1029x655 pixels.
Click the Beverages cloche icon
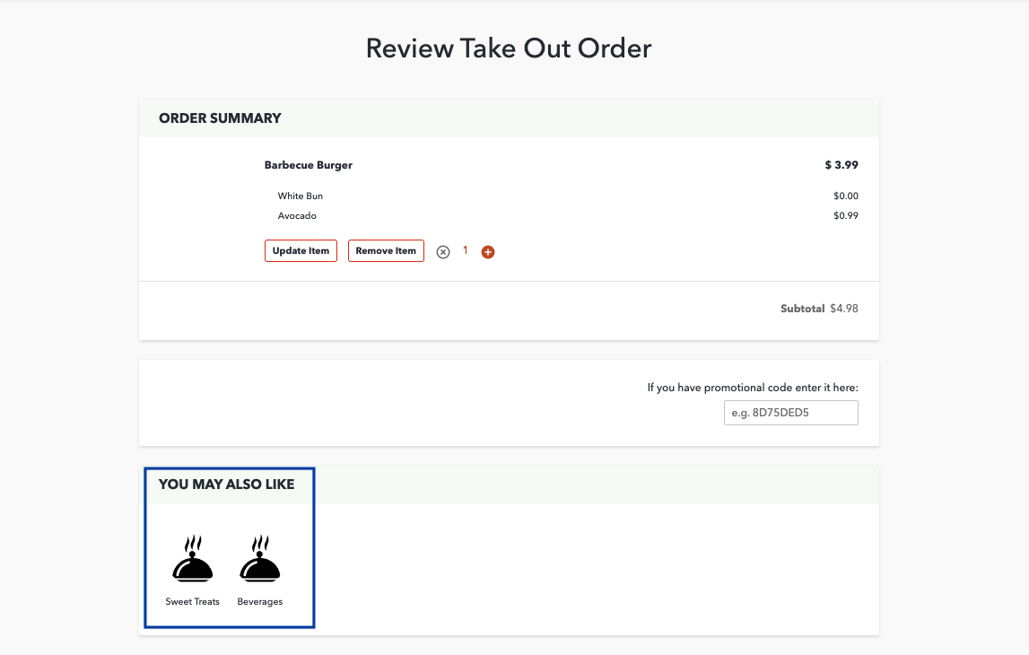click(260, 560)
